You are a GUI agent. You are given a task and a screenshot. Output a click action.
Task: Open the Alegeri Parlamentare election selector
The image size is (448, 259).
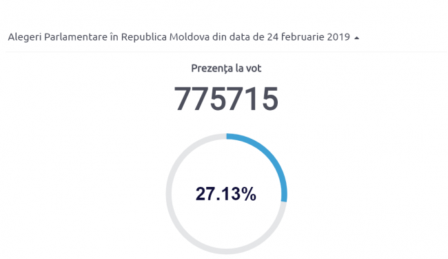click(x=183, y=37)
